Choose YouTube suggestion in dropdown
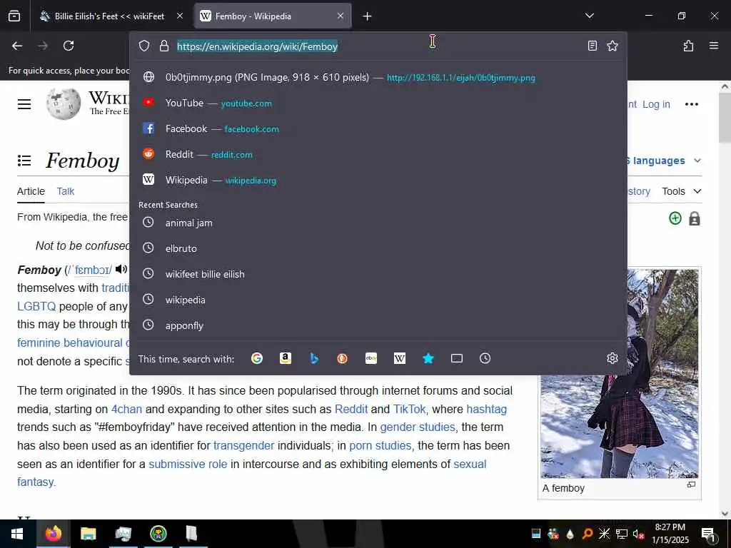The image size is (731, 548). [x=378, y=103]
